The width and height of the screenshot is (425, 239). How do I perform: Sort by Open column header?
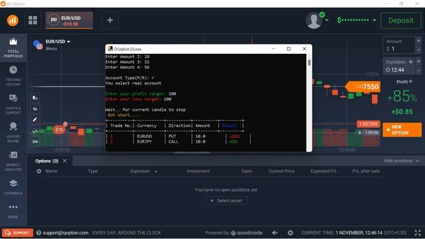pyautogui.click(x=246, y=171)
